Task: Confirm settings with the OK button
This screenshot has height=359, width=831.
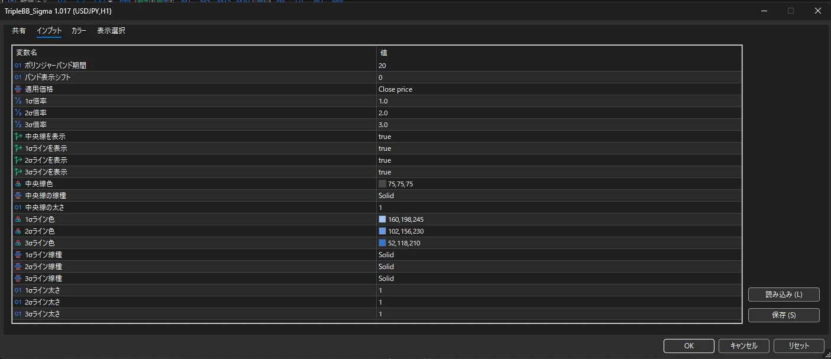Action: coord(689,346)
